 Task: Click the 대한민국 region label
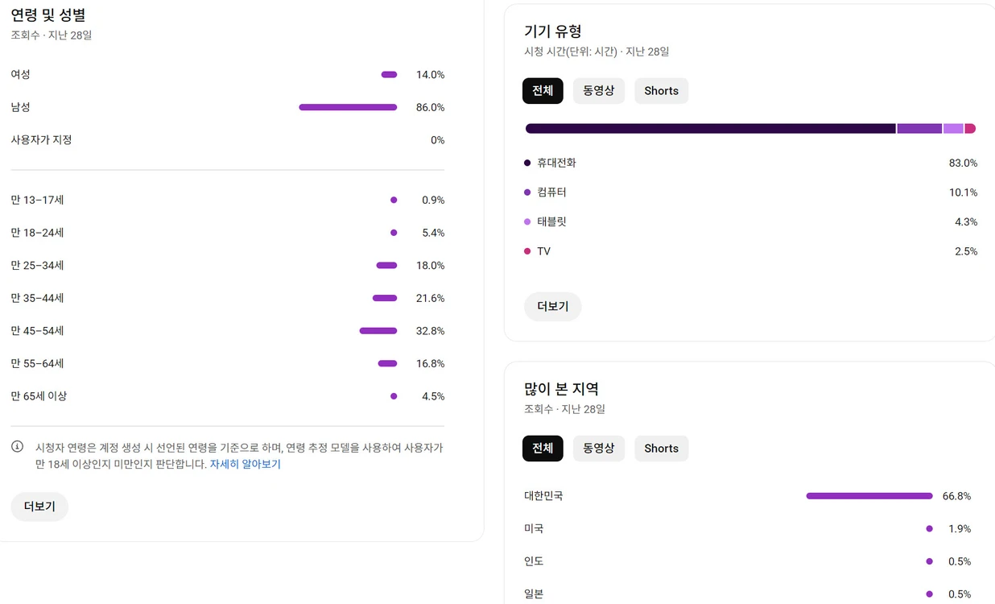click(543, 496)
